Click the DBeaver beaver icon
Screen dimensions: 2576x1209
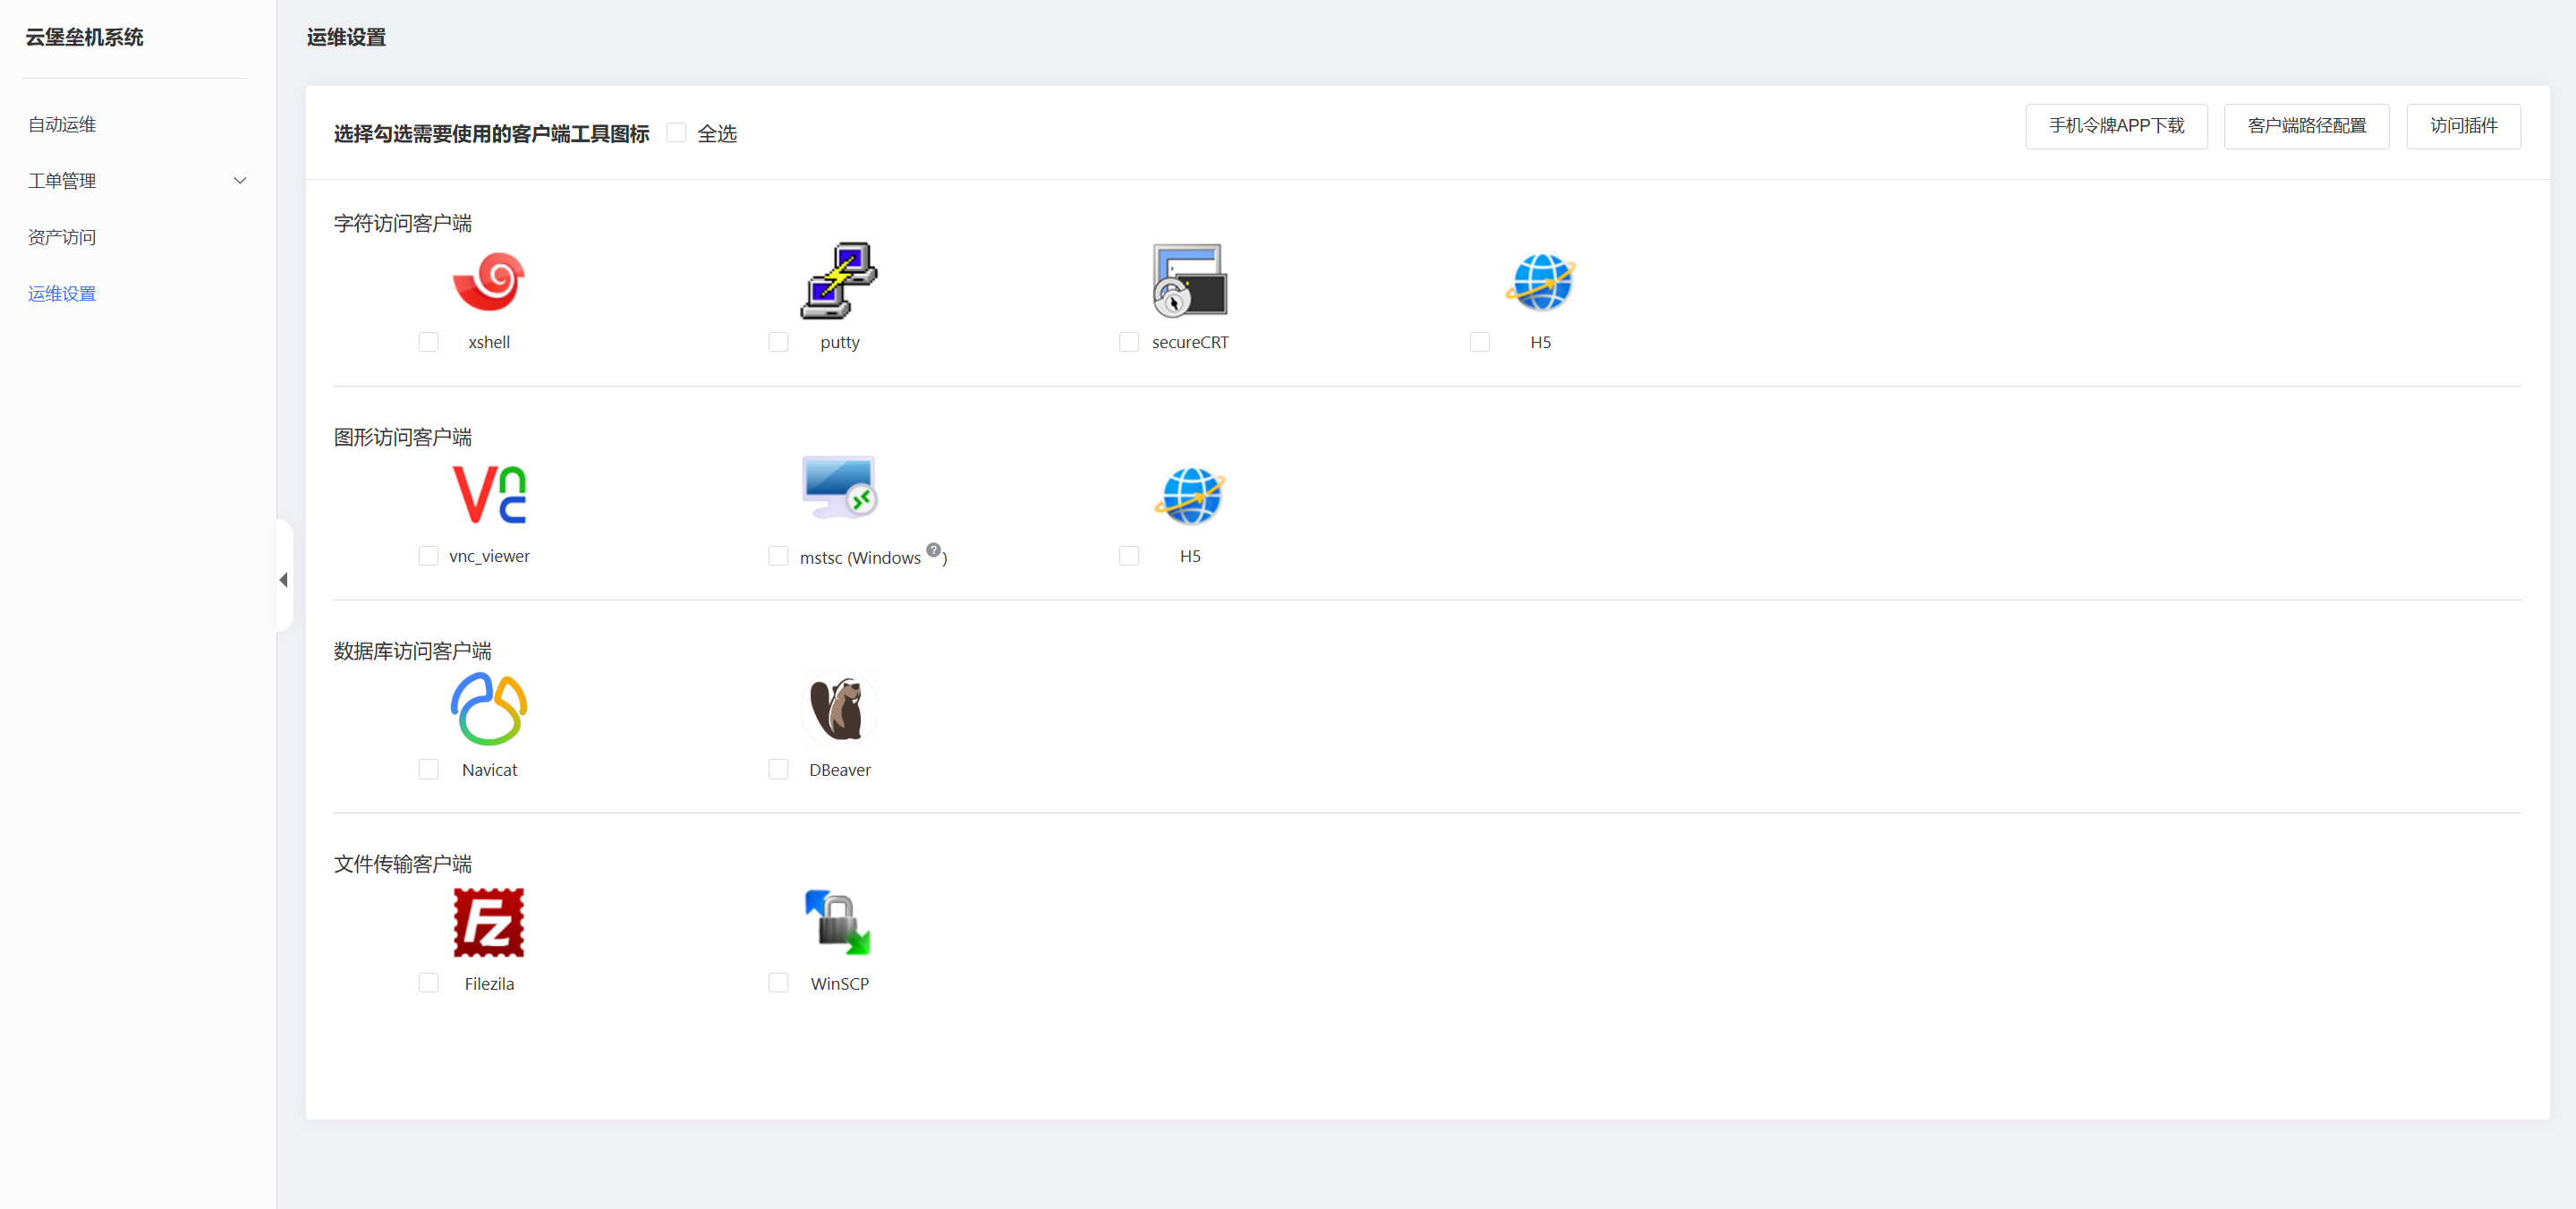click(x=839, y=708)
